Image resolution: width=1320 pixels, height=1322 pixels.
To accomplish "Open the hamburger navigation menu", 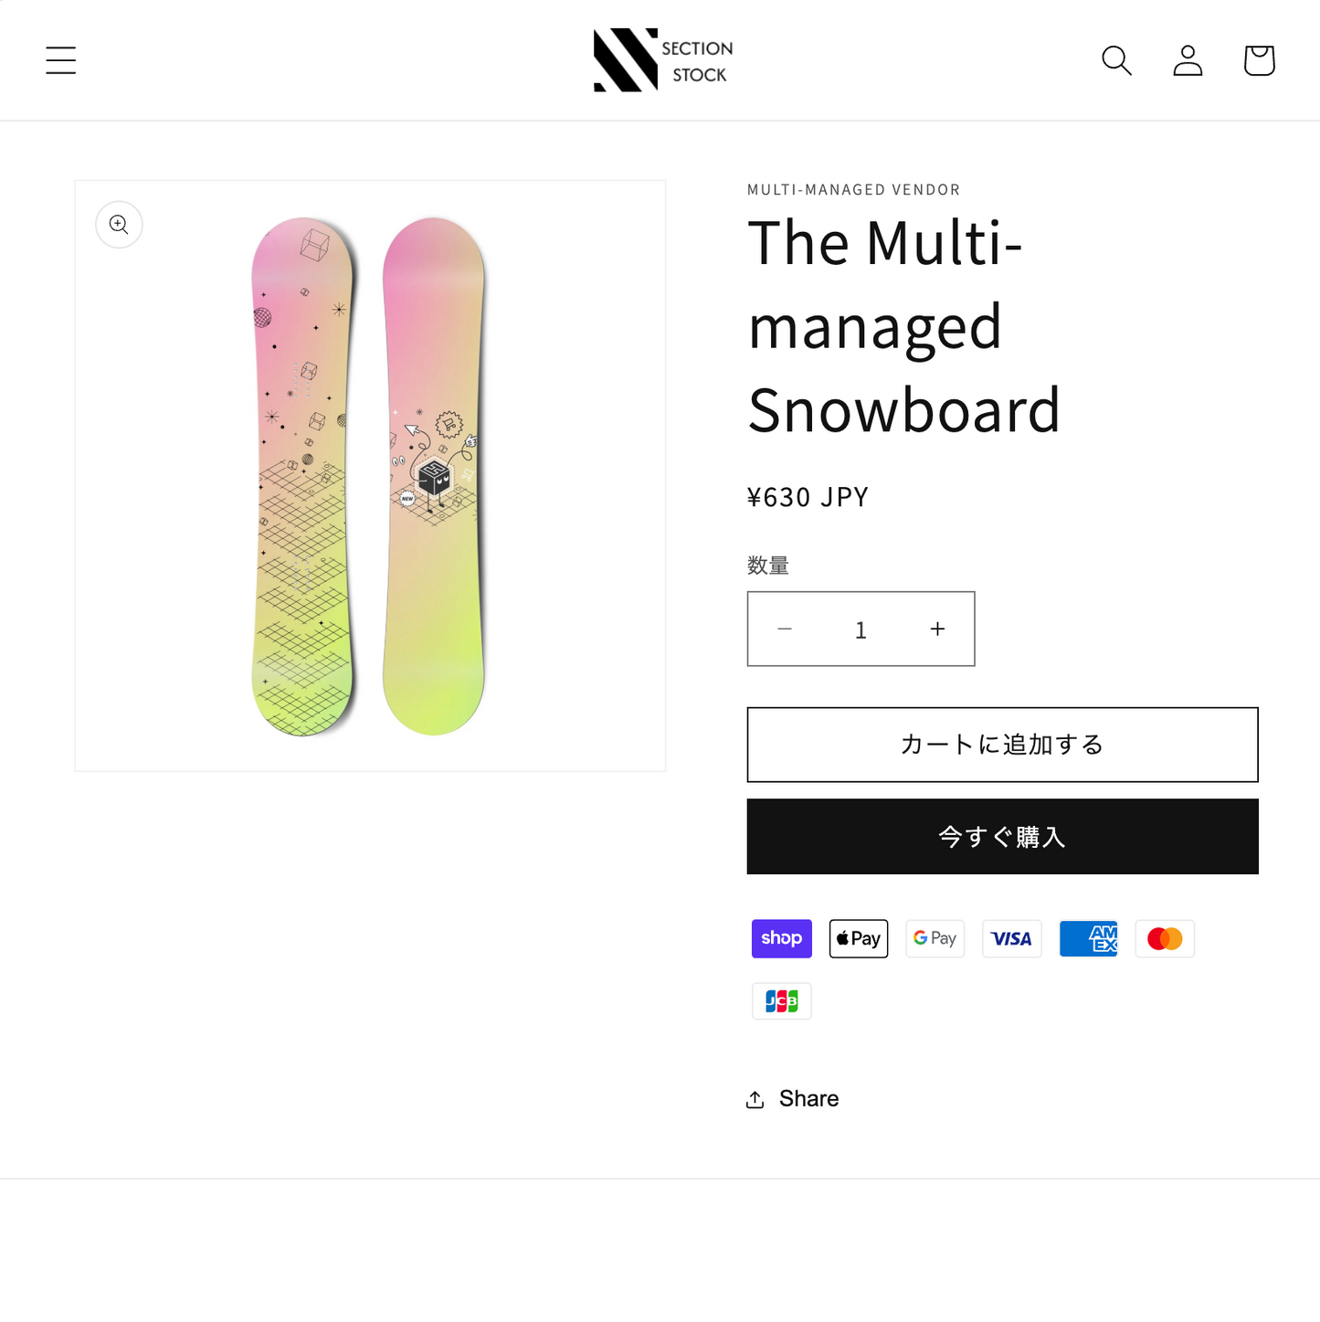I will click(60, 59).
